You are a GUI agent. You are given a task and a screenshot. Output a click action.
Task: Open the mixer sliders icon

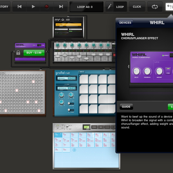(x=169, y=7)
